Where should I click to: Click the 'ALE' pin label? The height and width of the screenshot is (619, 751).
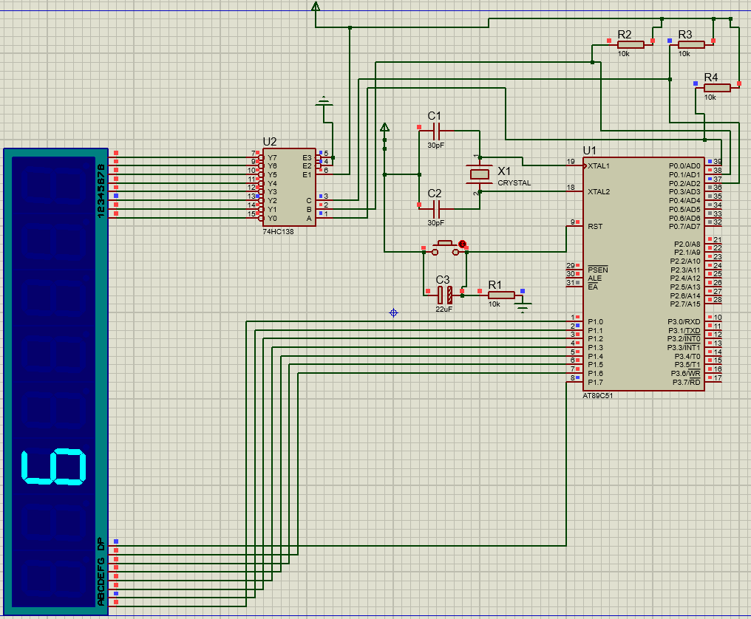pos(594,278)
